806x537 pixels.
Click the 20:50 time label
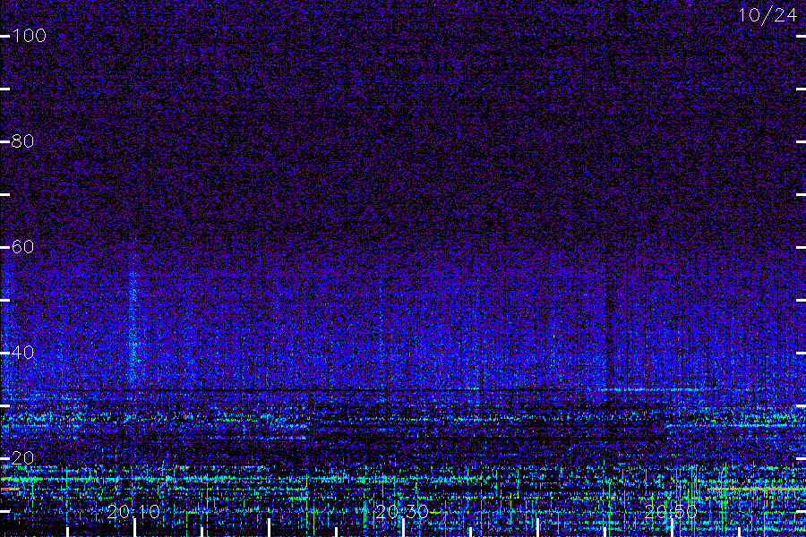[670, 512]
